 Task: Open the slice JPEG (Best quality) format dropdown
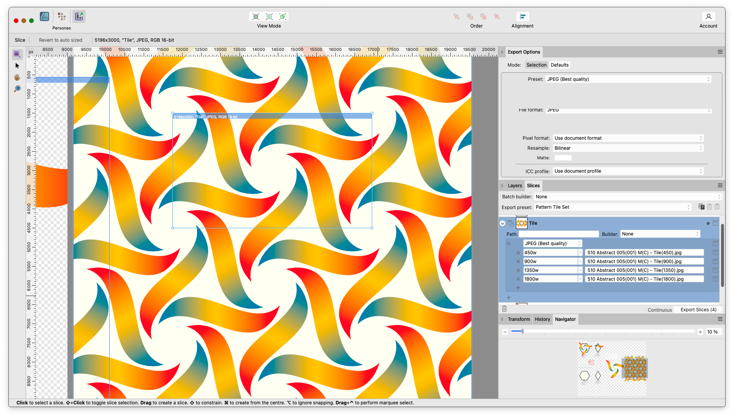coord(553,244)
